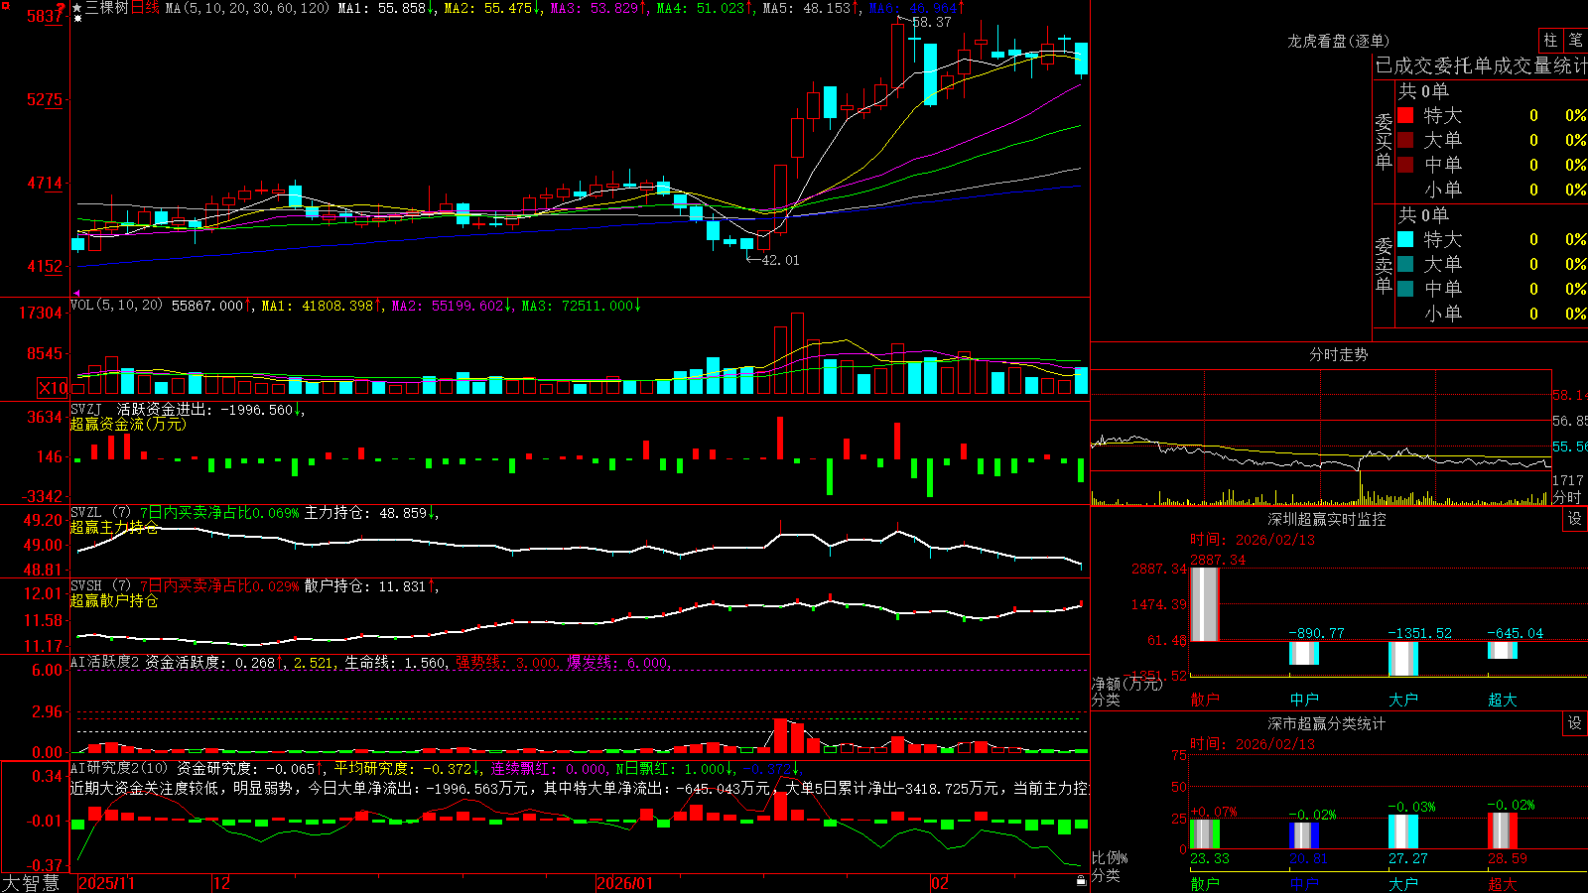Click 2026/01 date marker on time axis
The height and width of the screenshot is (893, 1588).
pyautogui.click(x=625, y=883)
